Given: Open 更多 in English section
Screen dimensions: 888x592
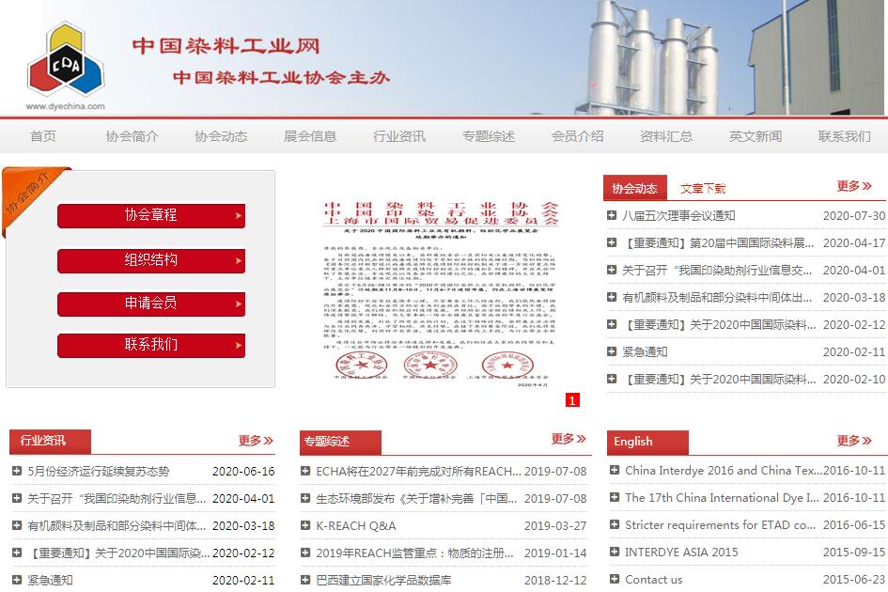Looking at the screenshot, I should [x=854, y=440].
